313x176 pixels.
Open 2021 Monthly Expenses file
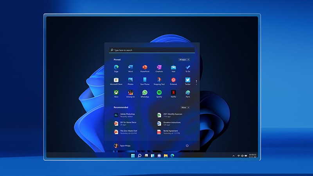[169, 115]
